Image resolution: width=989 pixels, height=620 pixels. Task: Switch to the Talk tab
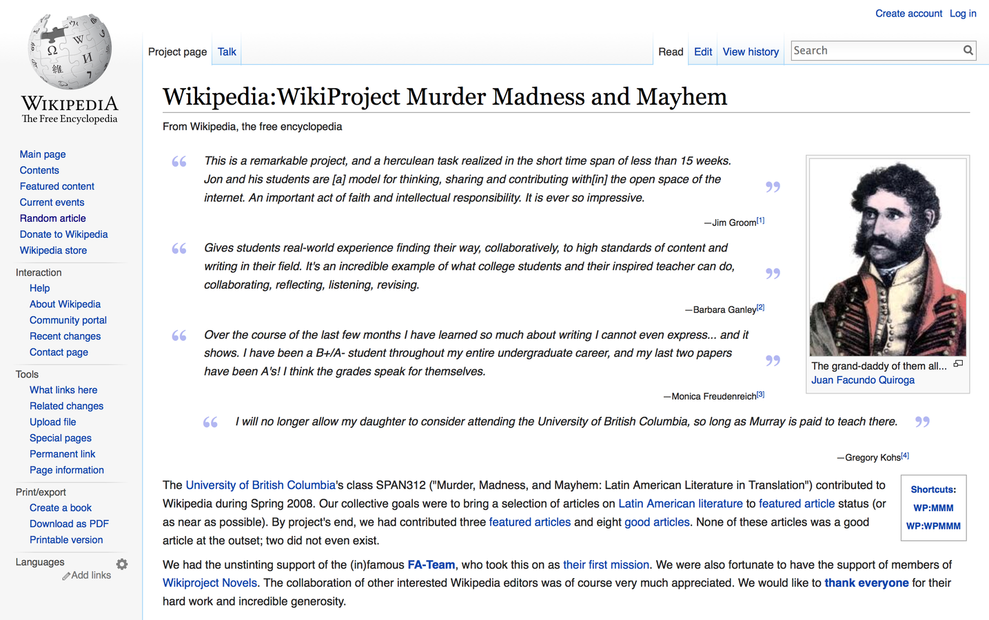coord(227,52)
